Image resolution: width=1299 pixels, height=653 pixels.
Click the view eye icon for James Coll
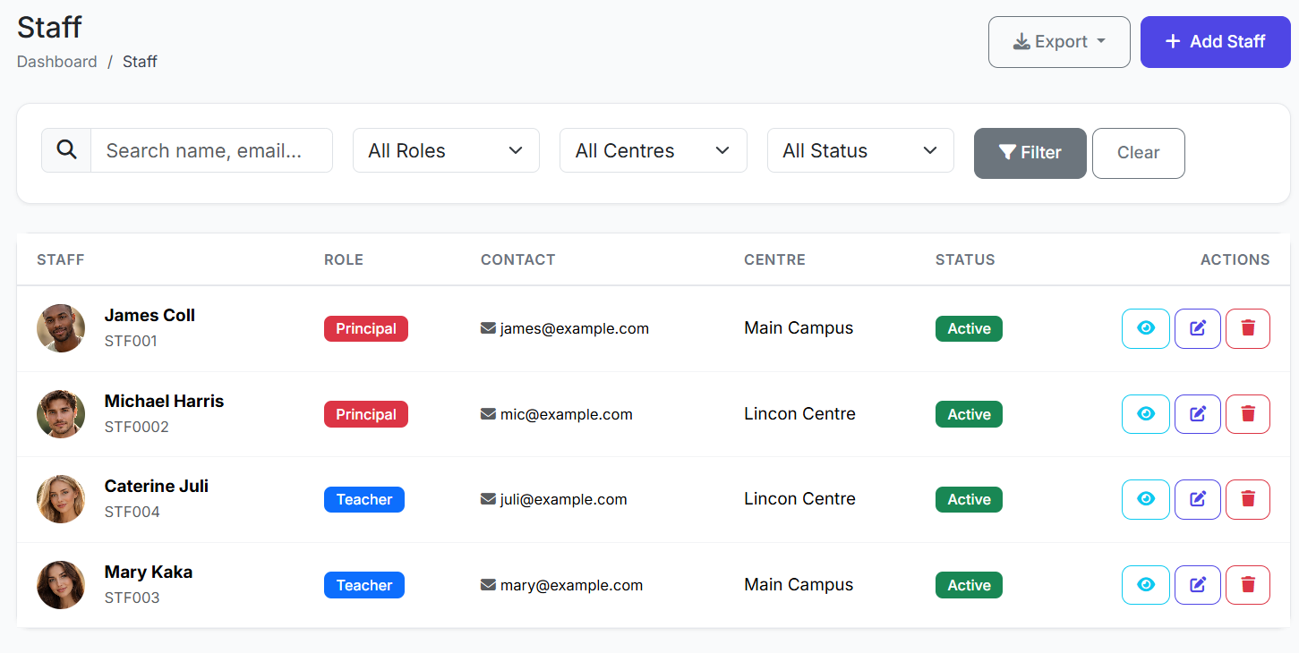(1145, 328)
